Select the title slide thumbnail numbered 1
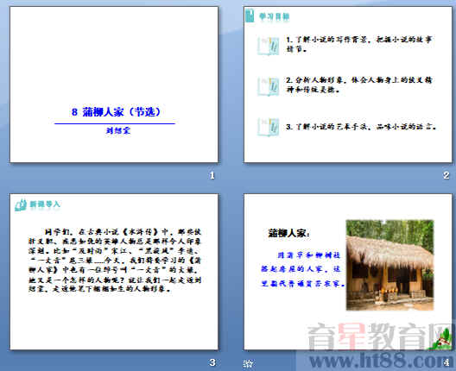Image resolution: width=456 pixels, height=371 pixels. coord(114,85)
